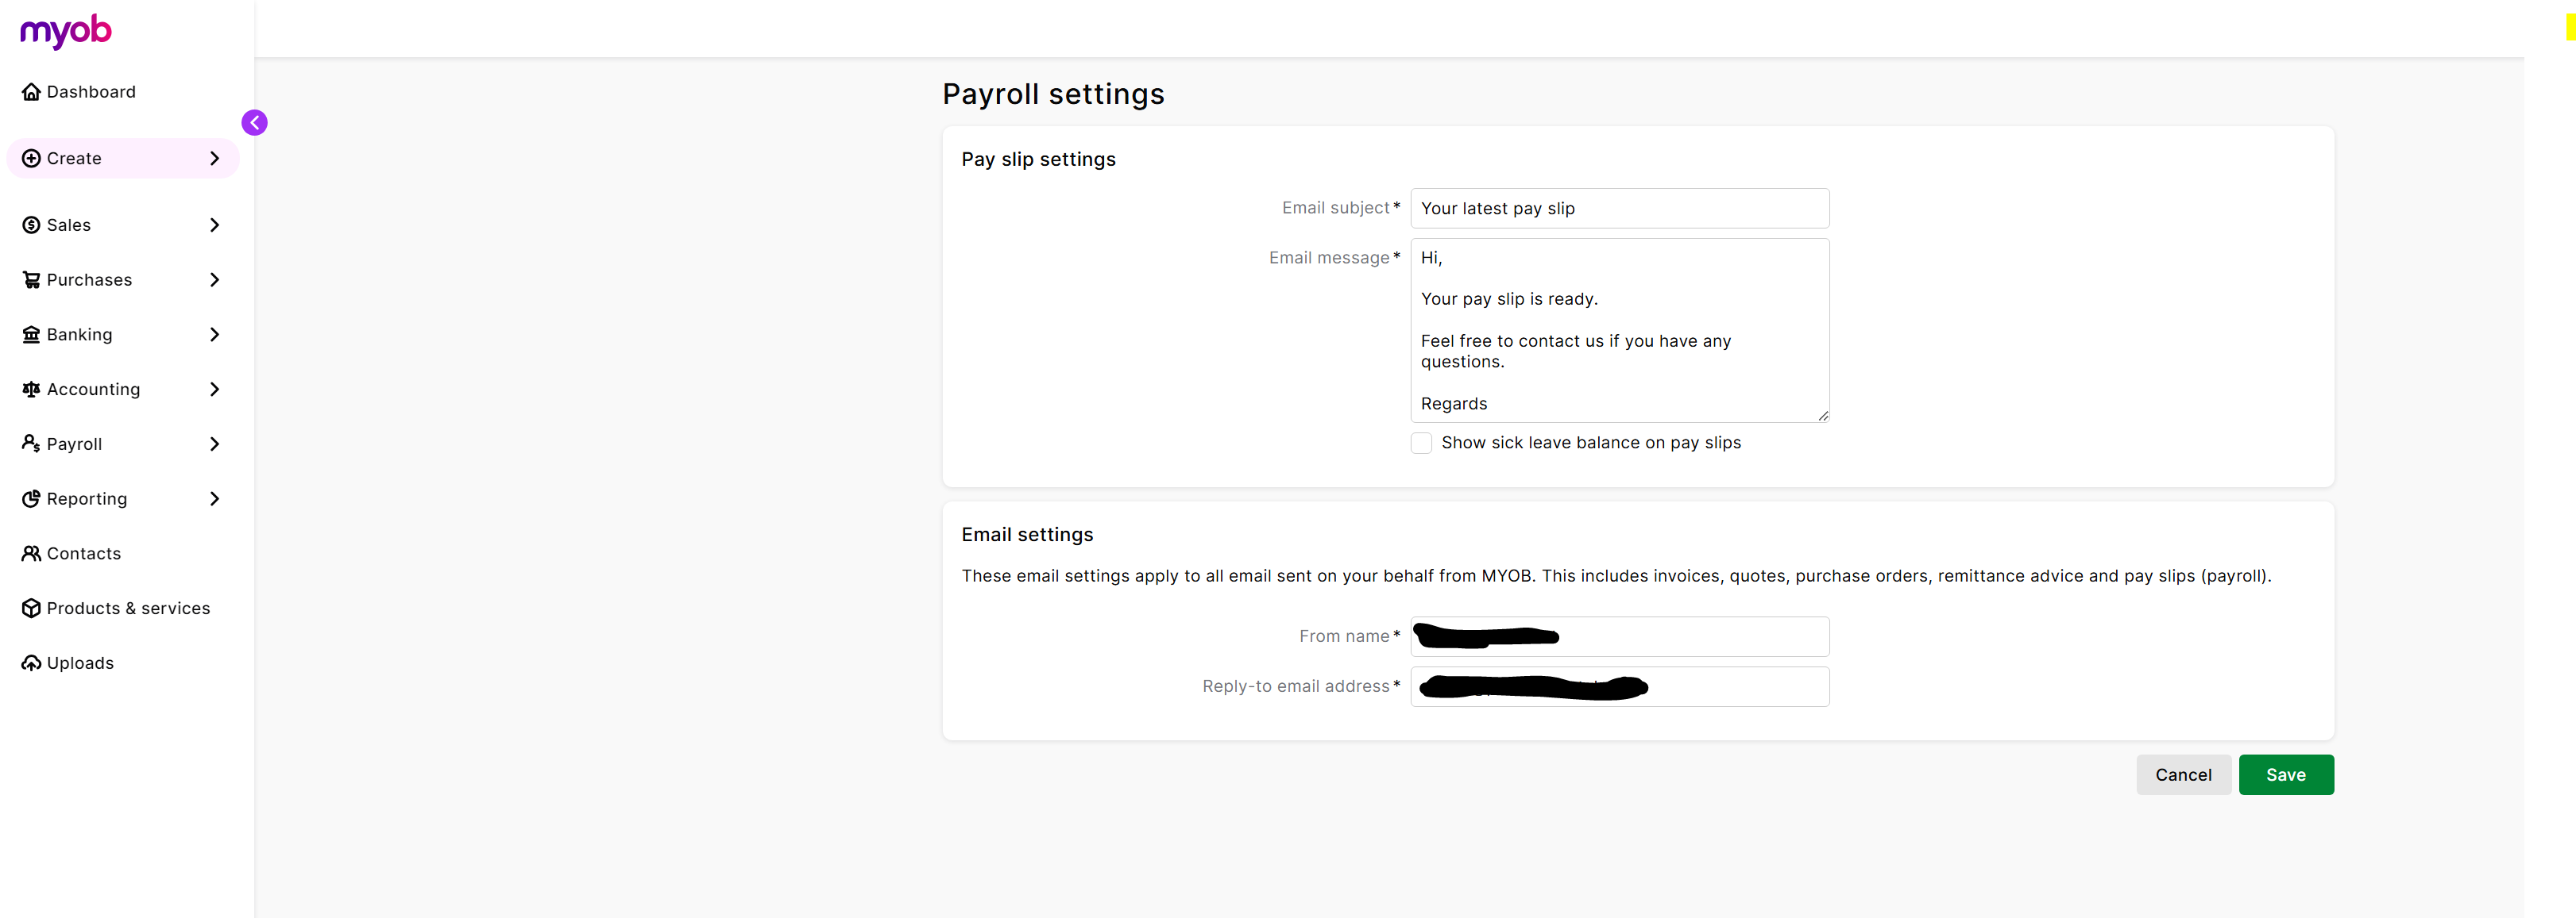2576x918 pixels.
Task: Save the payroll settings
Action: [2286, 774]
